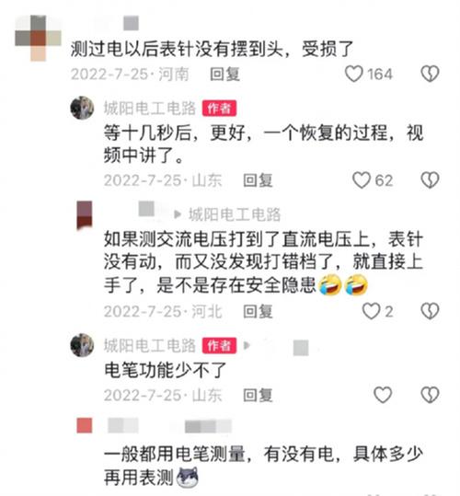Open the red avatar of the last commenter
Viewport: 460px width, 496px height.
point(85,425)
